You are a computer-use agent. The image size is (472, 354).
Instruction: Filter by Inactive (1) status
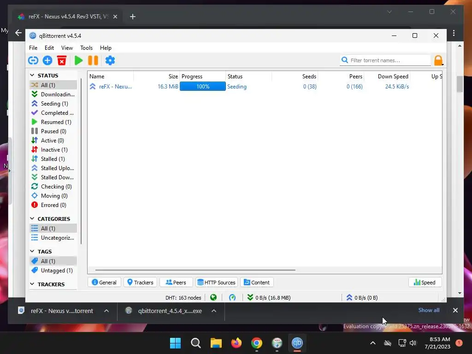coord(53,150)
